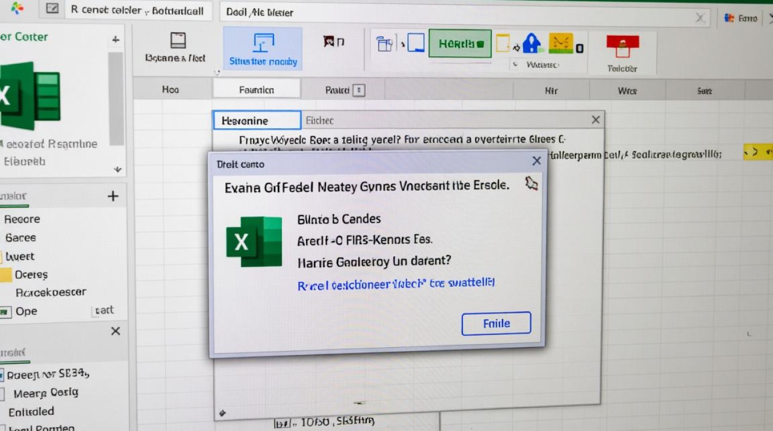Image resolution: width=773 pixels, height=431 pixels.
Task: Click the blue house icon in ribbon
Action: click(x=532, y=43)
